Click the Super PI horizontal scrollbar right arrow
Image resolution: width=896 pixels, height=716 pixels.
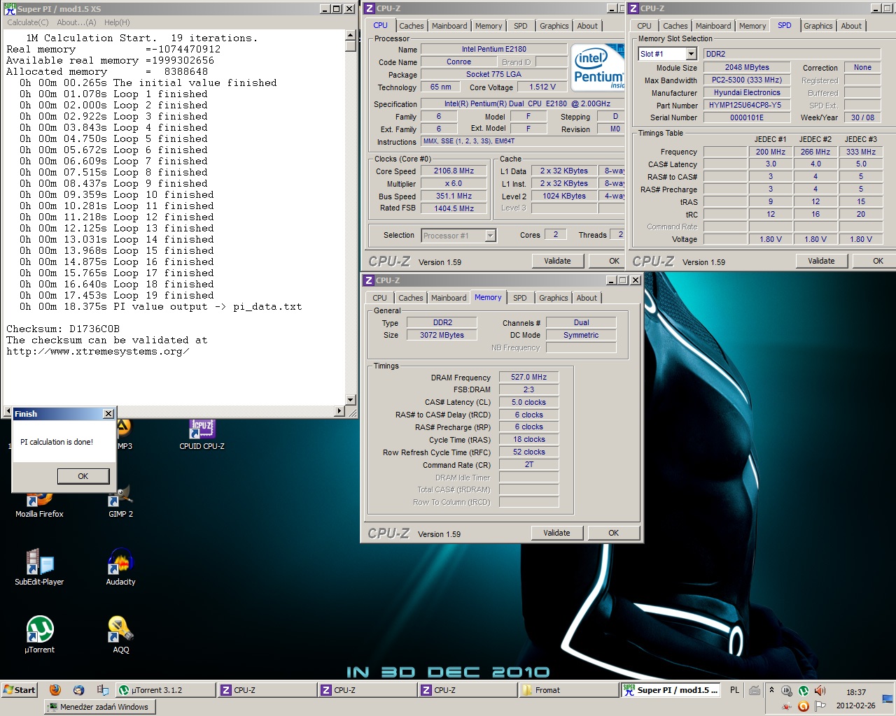pos(340,411)
